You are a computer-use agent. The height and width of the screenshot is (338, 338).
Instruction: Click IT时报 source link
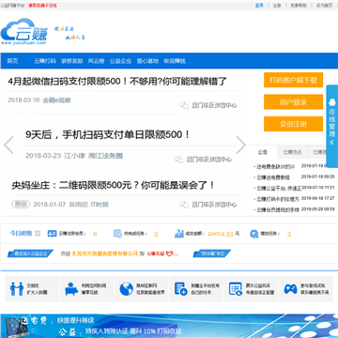(x=100, y=205)
